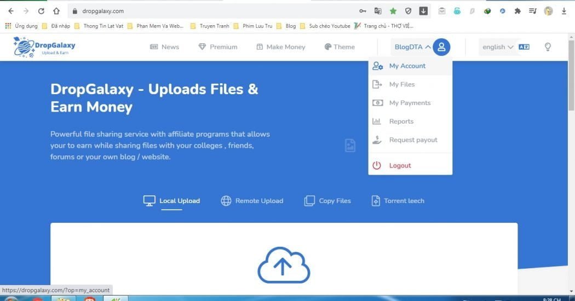Reload the page with refresh icon
The width and height of the screenshot is (575, 301).
pos(41,11)
